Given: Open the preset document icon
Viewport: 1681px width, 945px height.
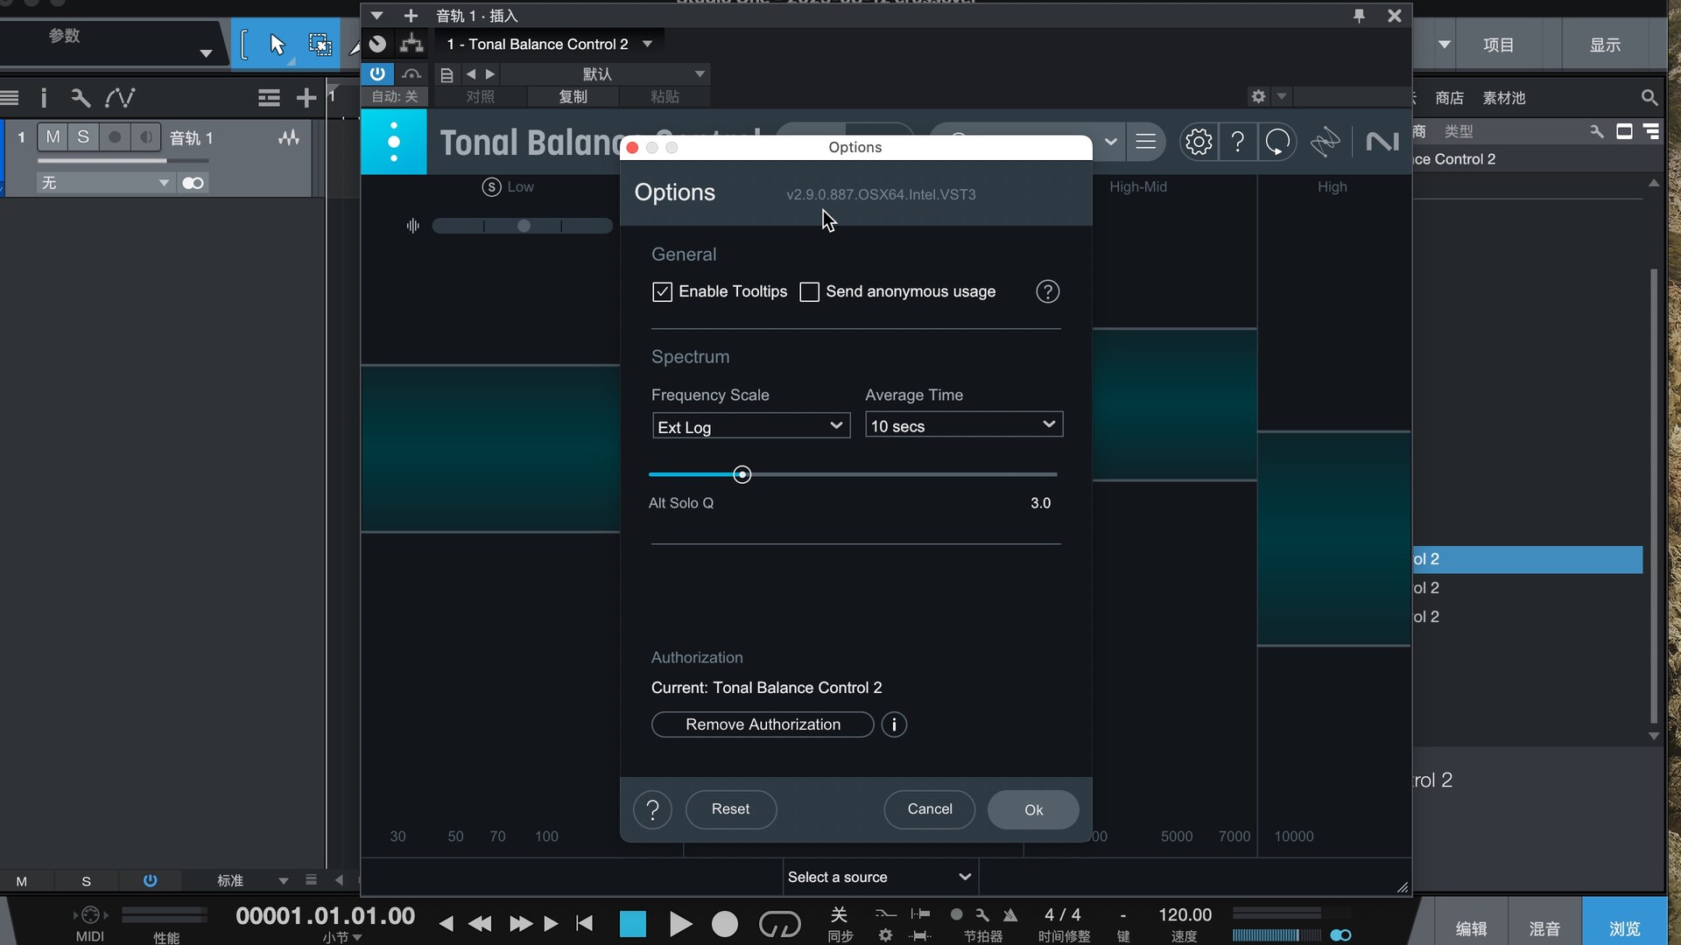Looking at the screenshot, I should (x=447, y=75).
